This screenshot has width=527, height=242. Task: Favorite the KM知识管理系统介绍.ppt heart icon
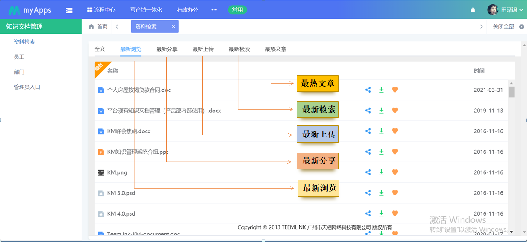pyautogui.click(x=395, y=152)
